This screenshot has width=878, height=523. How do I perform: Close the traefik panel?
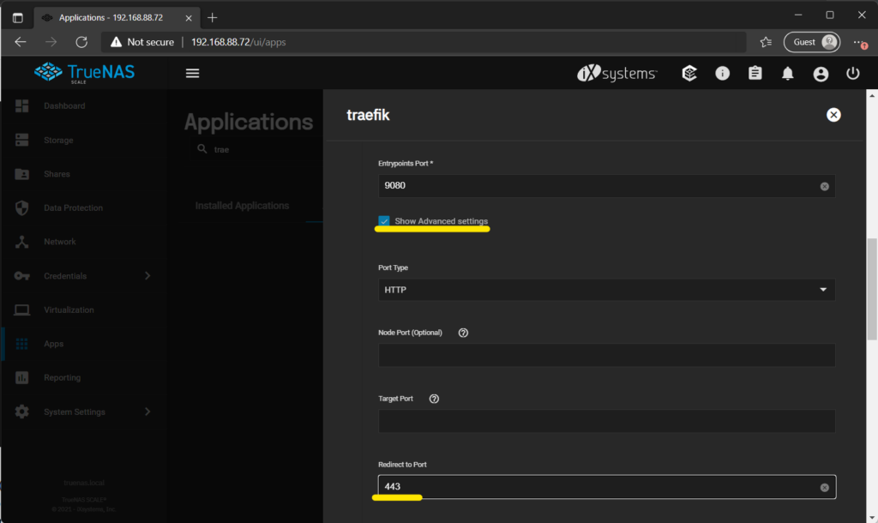[833, 115]
